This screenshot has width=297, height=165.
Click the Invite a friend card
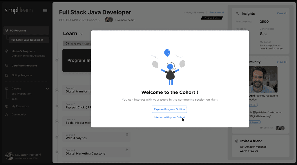click(260, 146)
